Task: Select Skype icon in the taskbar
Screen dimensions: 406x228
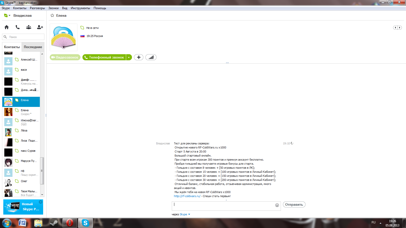Action: point(85,223)
